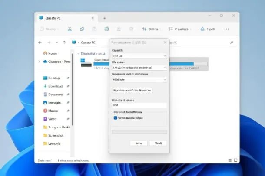Screen dimensions: 265x176
Task: Toggle Formattazione veloce checkbox
Action: coord(116,118)
